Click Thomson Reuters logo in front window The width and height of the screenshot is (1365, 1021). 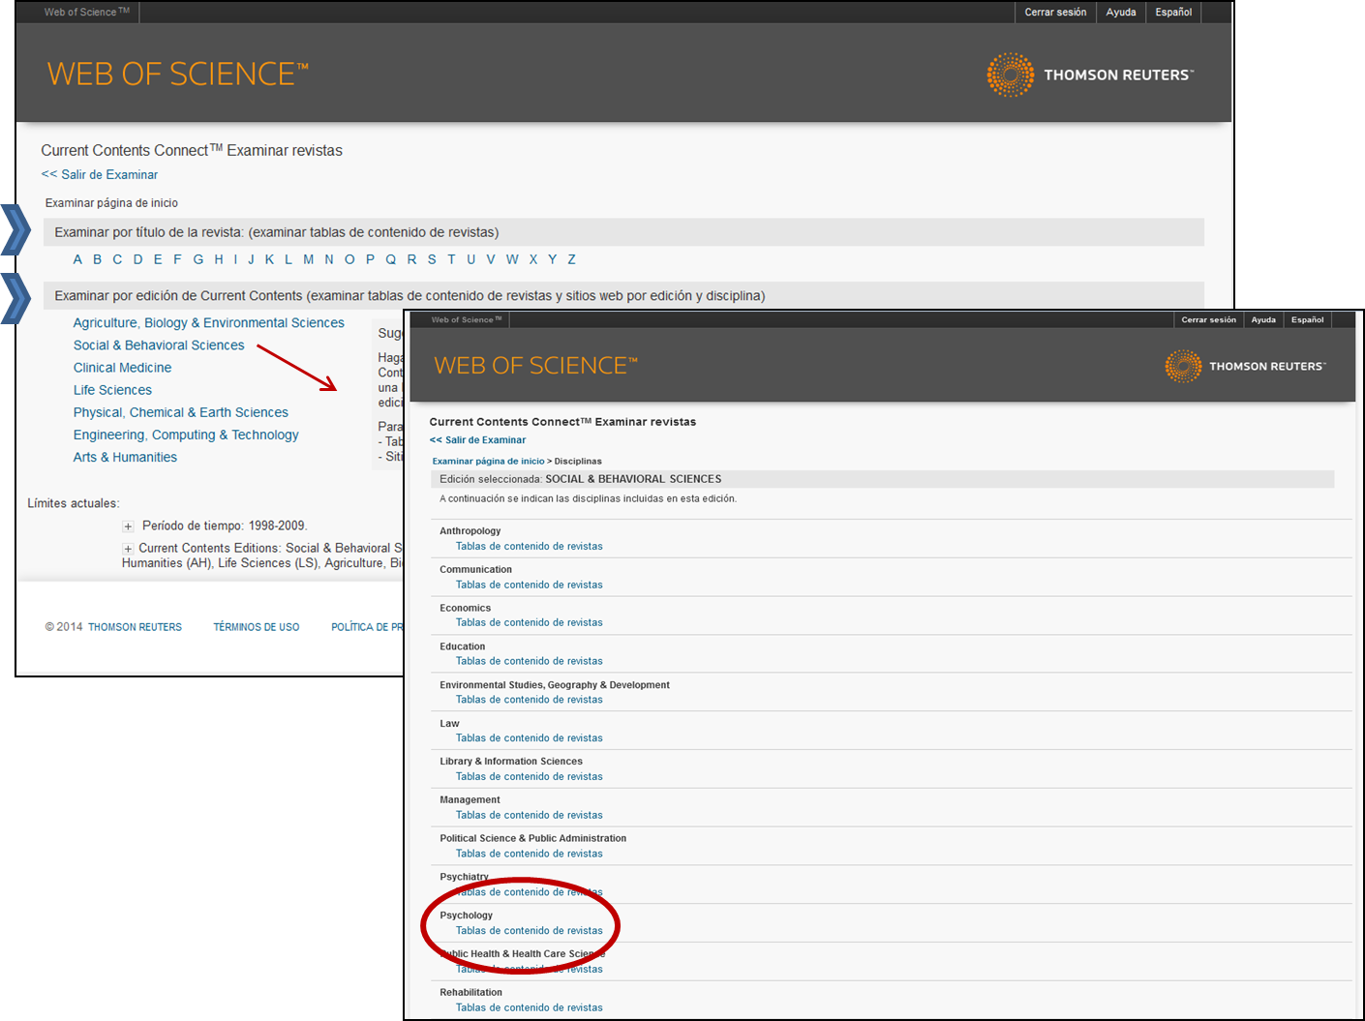[1245, 366]
